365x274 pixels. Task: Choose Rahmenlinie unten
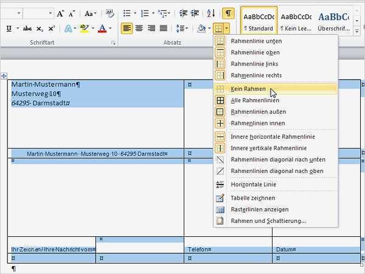pyautogui.click(x=275, y=41)
